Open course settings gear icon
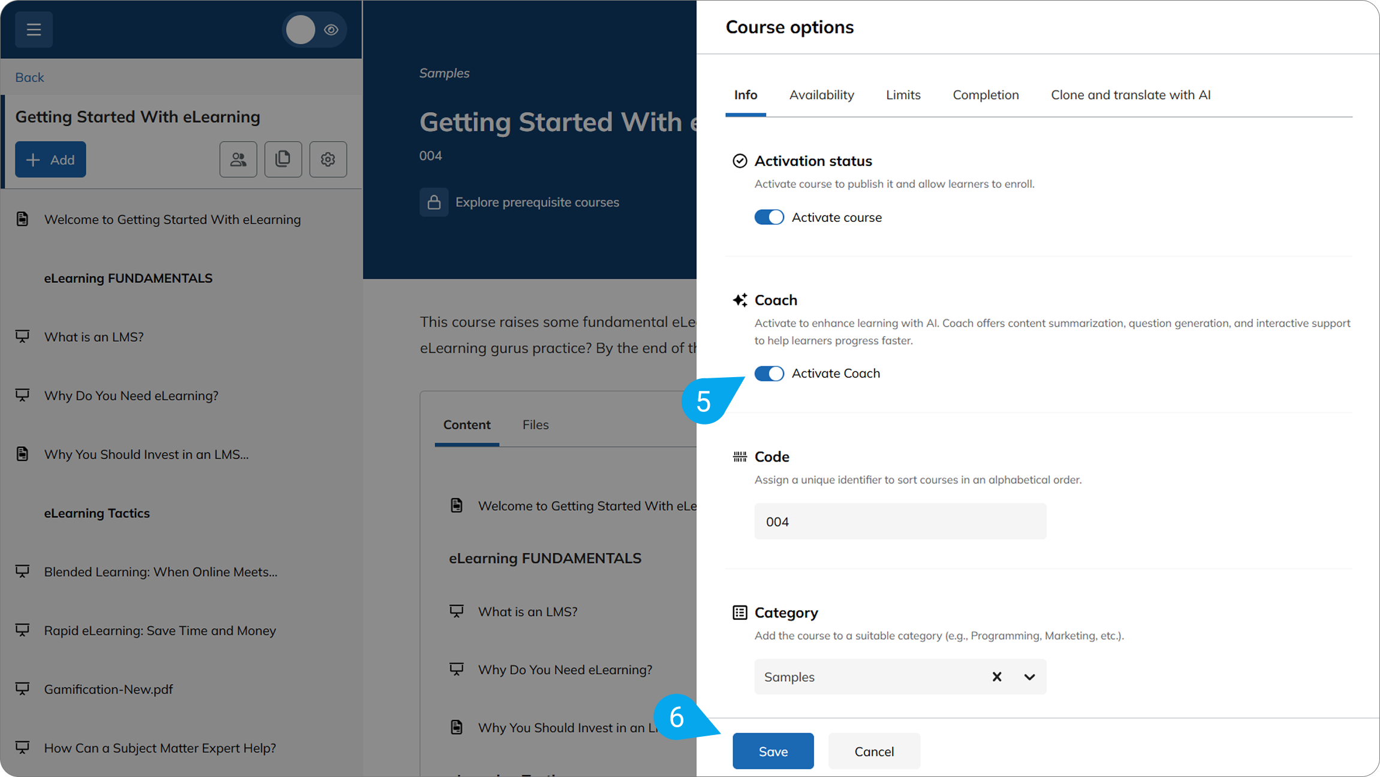 tap(328, 159)
